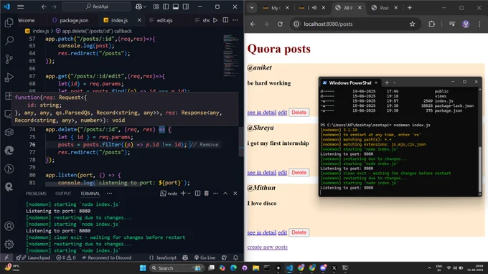Delete the @Shreya post
This screenshot has height=274, width=488.
(299, 172)
